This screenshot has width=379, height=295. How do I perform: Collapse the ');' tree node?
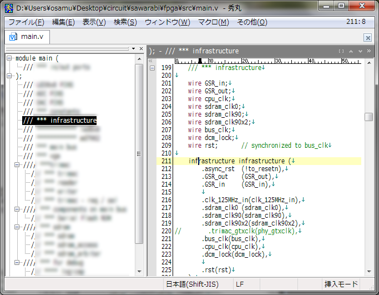(x=9, y=76)
